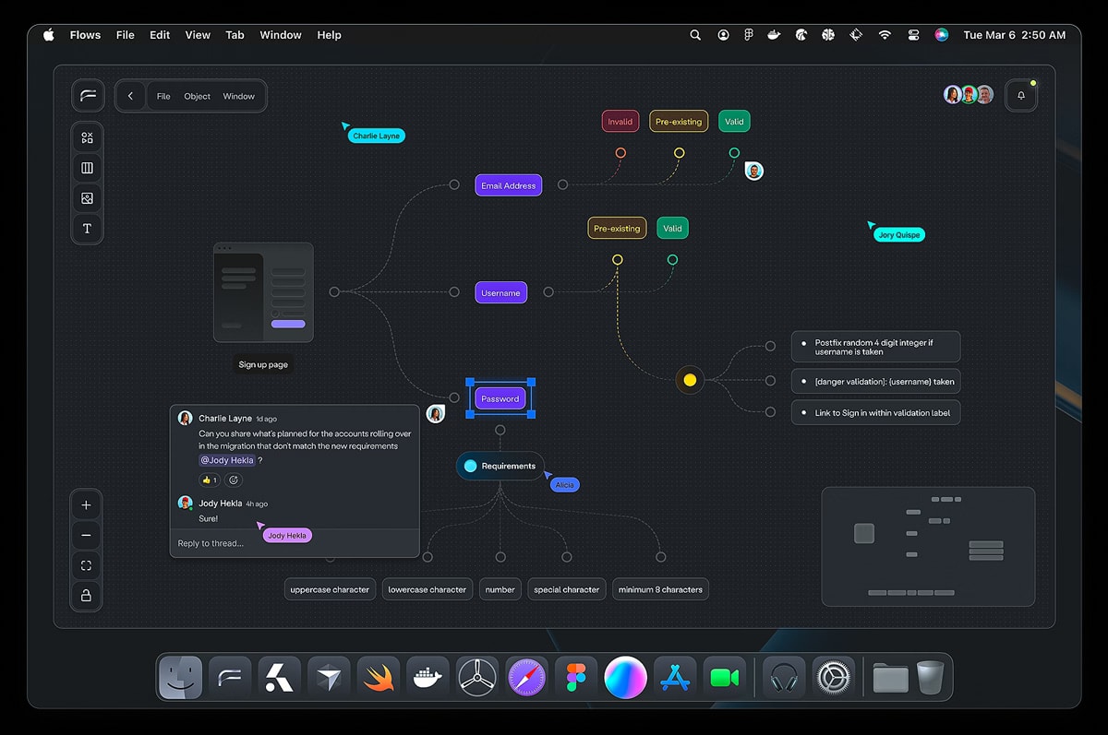Toggle fit-to-screen zoom mode

86,565
